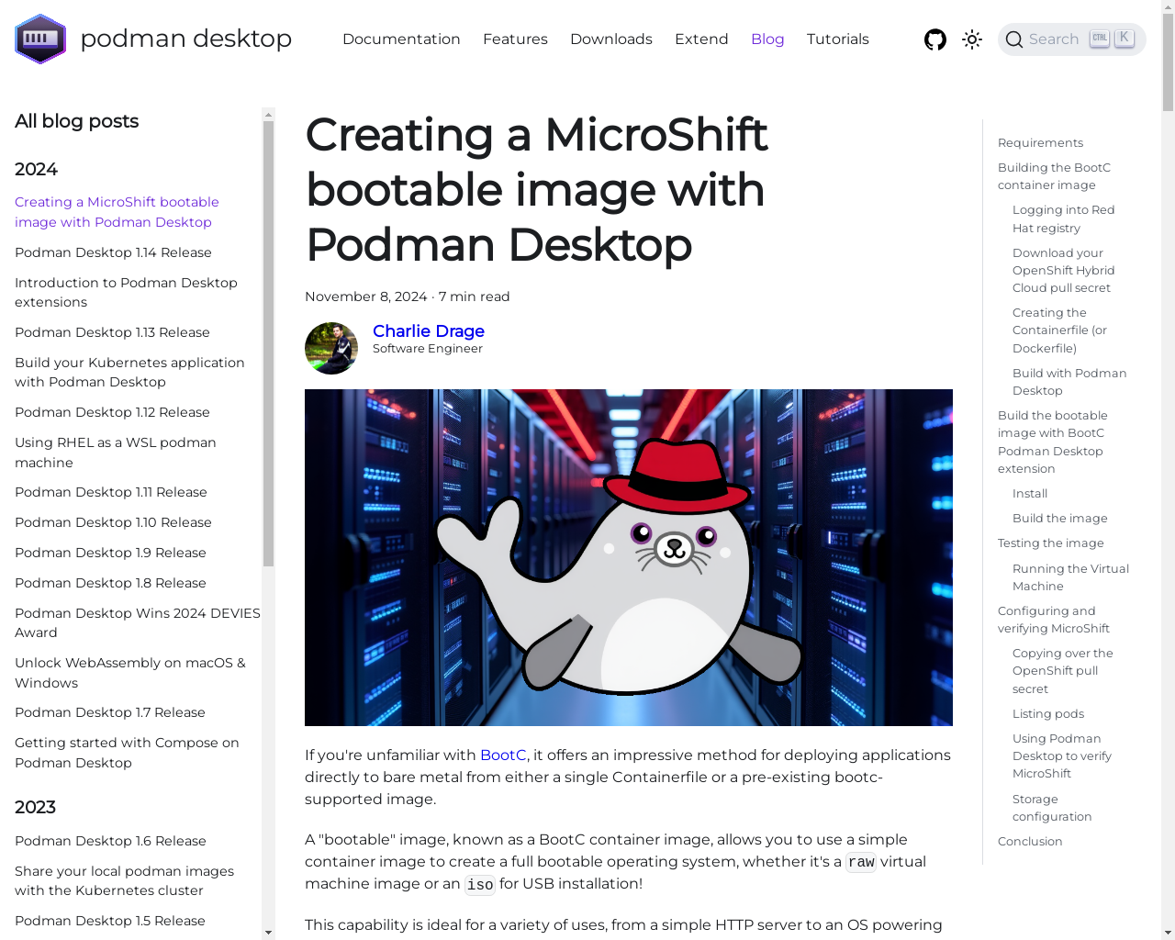The height and width of the screenshot is (940, 1175).
Task: Click page scrollbar up arrow
Action: pos(1168,6)
